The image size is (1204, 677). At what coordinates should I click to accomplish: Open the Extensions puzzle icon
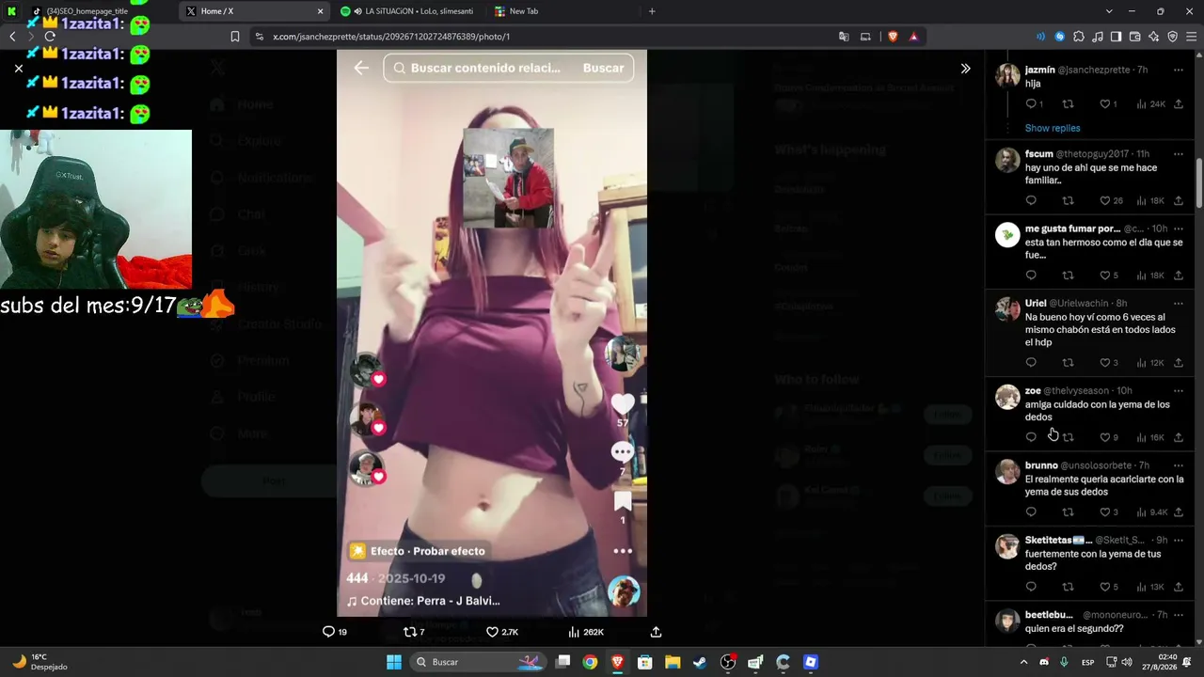(x=1079, y=37)
